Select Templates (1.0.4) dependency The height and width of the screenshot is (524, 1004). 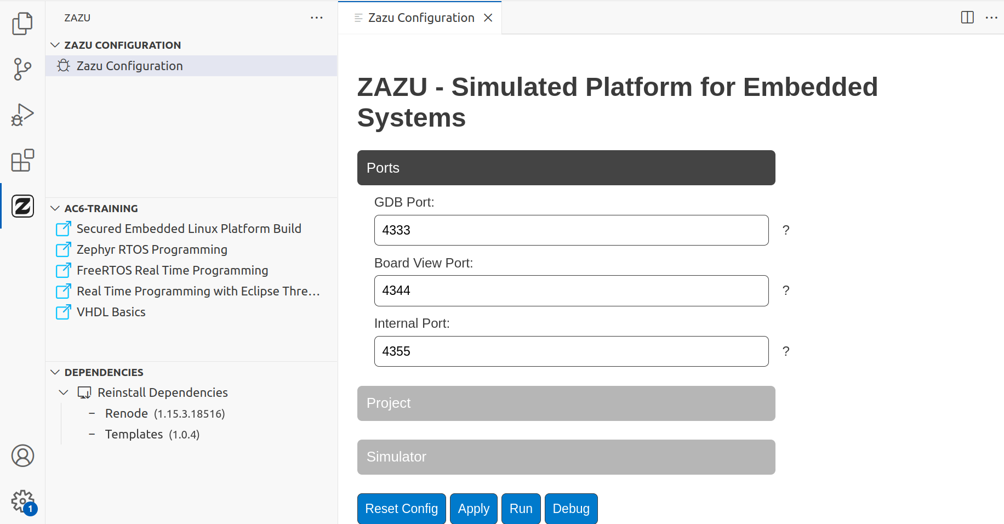click(x=152, y=434)
